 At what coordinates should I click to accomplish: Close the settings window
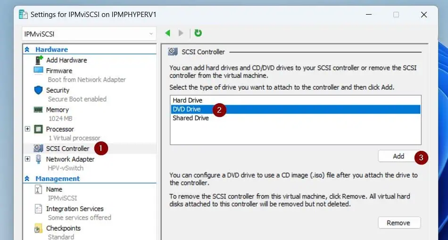point(424,15)
